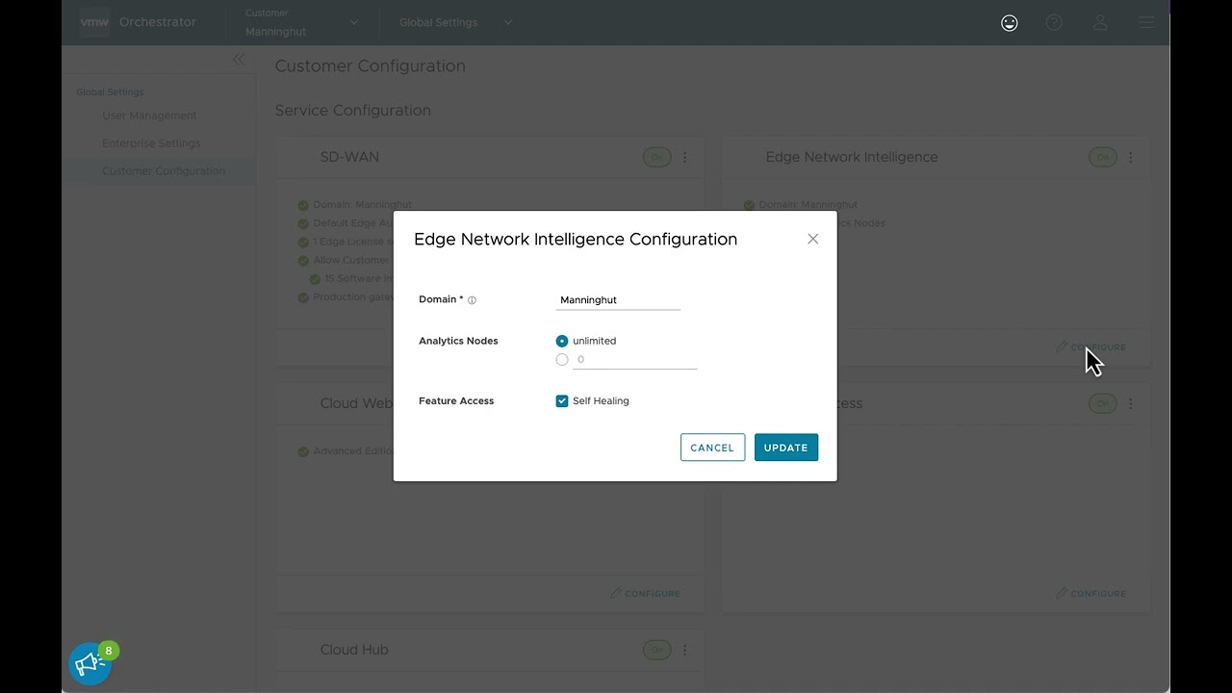1232x693 pixels.
Task: Open the help question mark icon
Action: point(1054,22)
